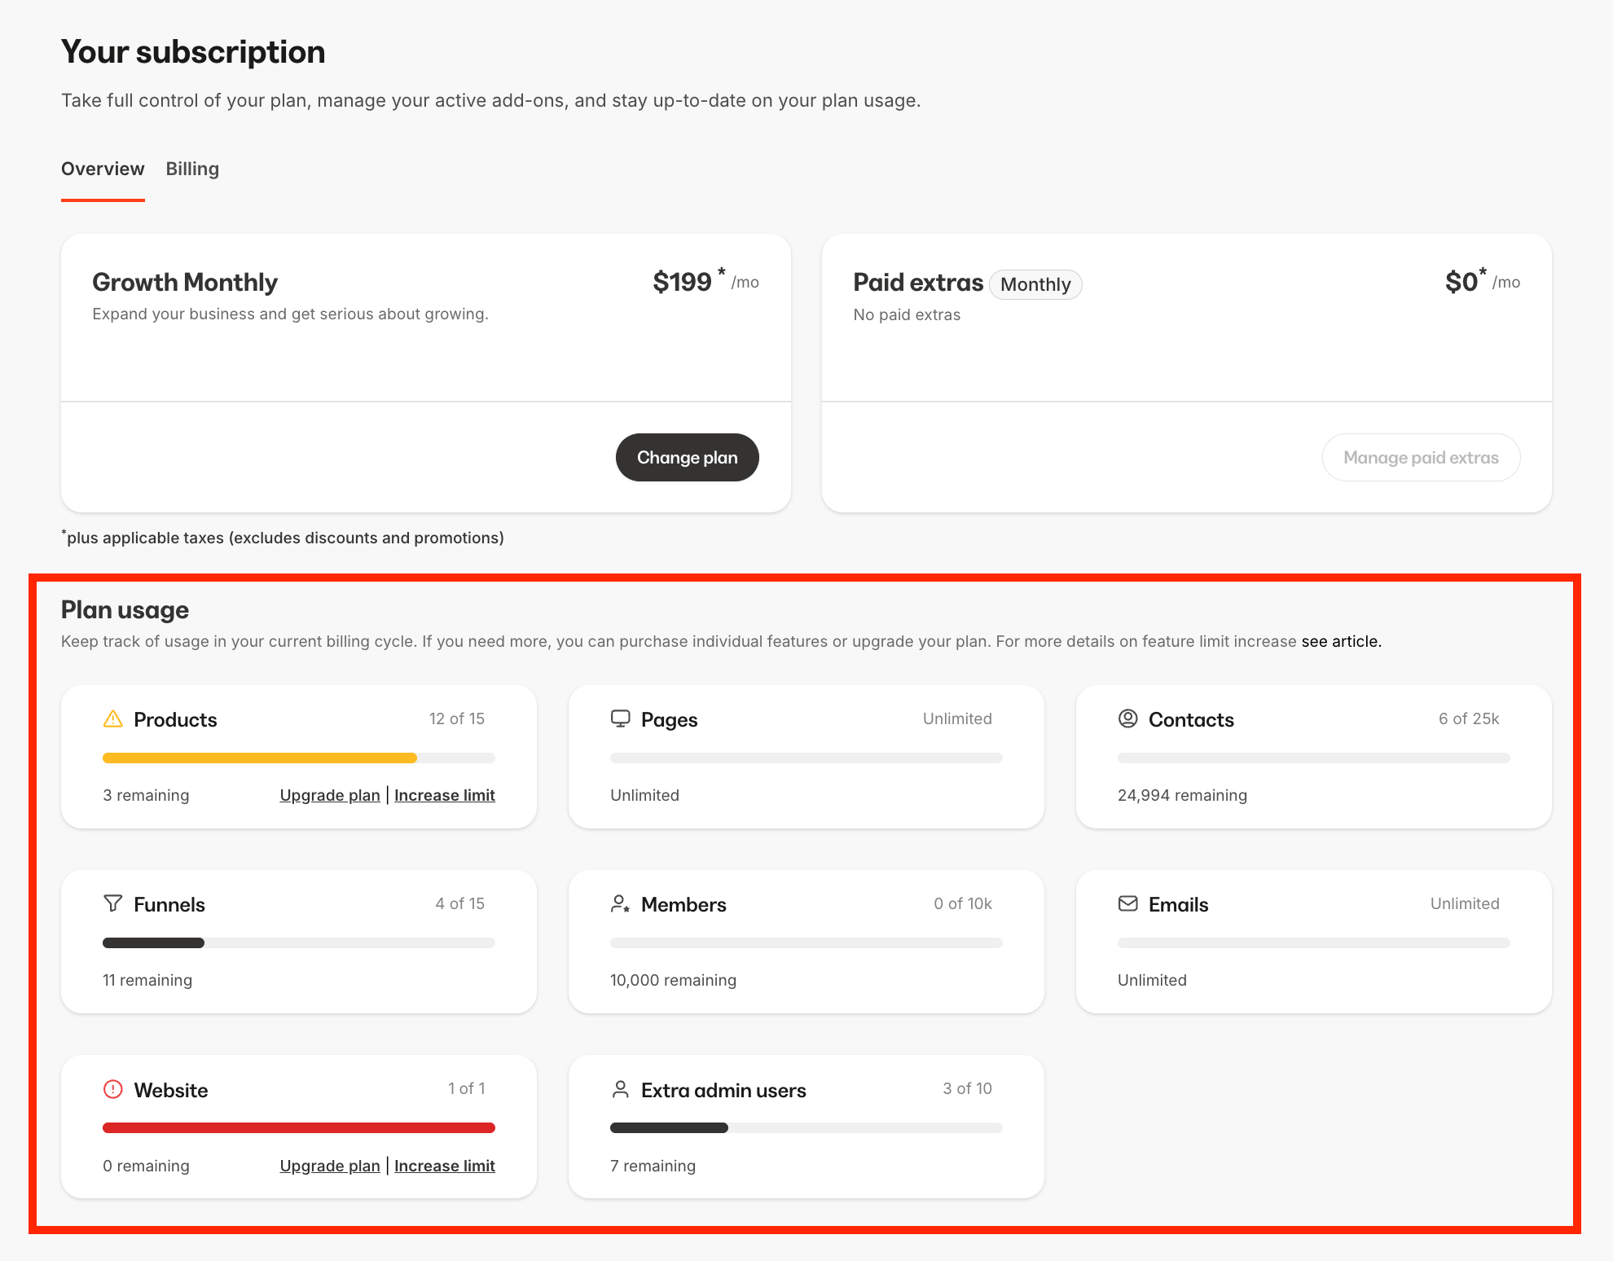
Task: Open Upgrade plan under Website
Action: (x=329, y=1166)
